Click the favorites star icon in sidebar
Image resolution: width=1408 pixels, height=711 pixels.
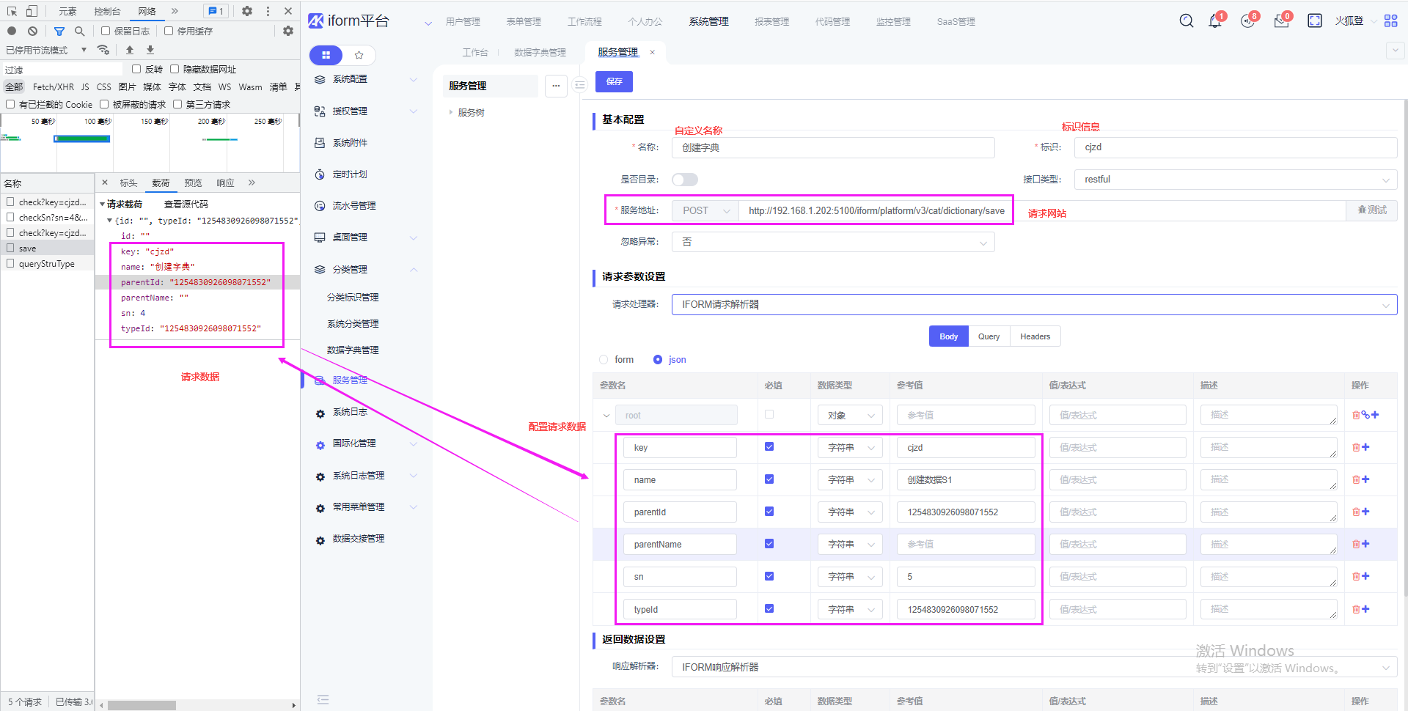(x=359, y=55)
